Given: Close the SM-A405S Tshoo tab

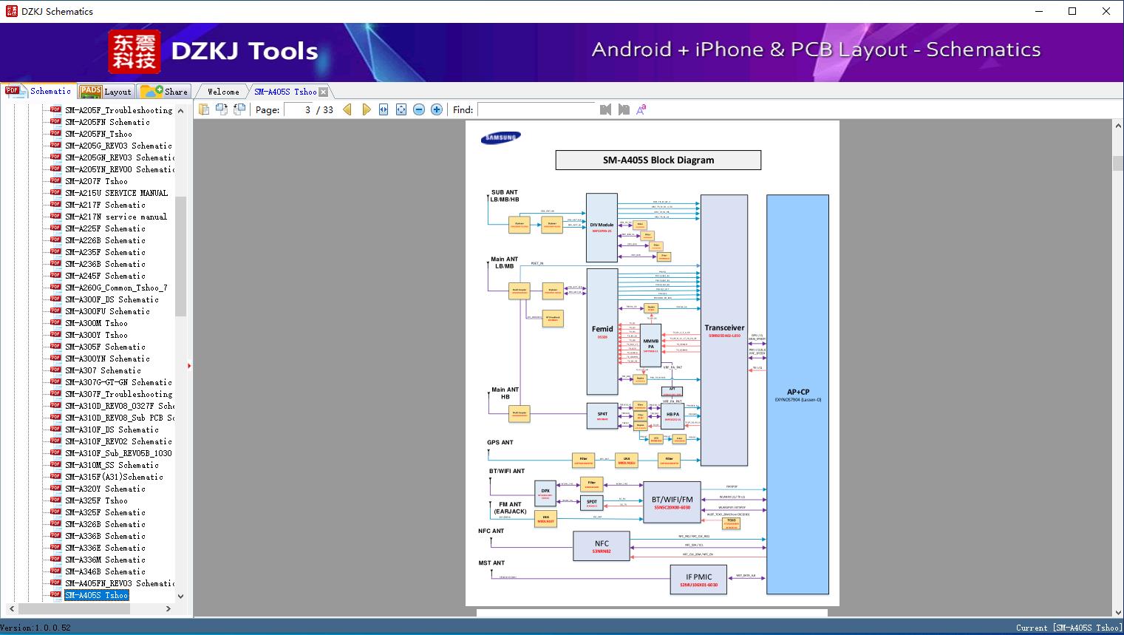Looking at the screenshot, I should coord(324,92).
